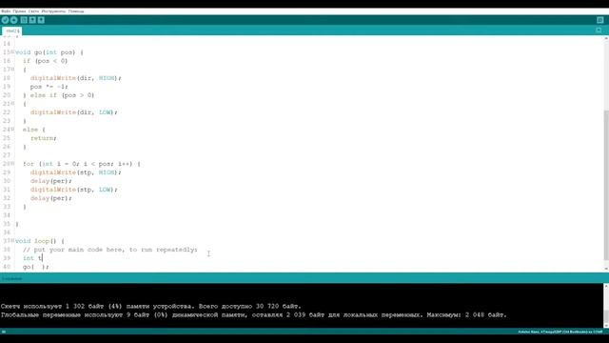609x343 pixels.
Task: Click the status message bar above the console
Action: tap(304, 278)
